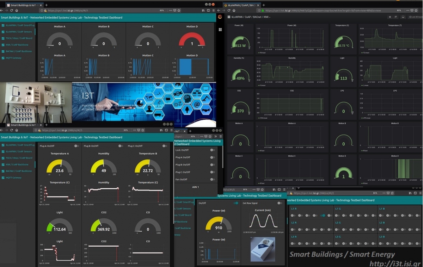423x267 pixels.
Task: Turn off the SmartPlug On/Off switch above Power gauge
Action: point(236,203)
